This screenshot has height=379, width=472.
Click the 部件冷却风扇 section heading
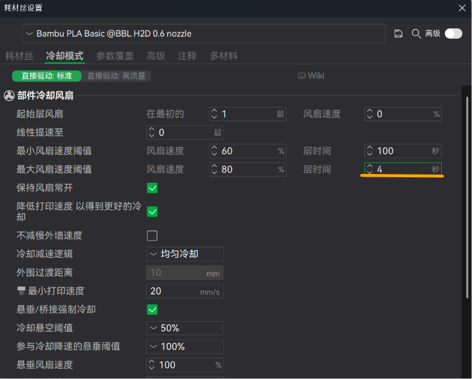(x=45, y=95)
